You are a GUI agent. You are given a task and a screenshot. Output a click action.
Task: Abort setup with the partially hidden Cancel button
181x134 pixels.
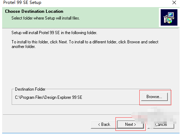point(161,125)
